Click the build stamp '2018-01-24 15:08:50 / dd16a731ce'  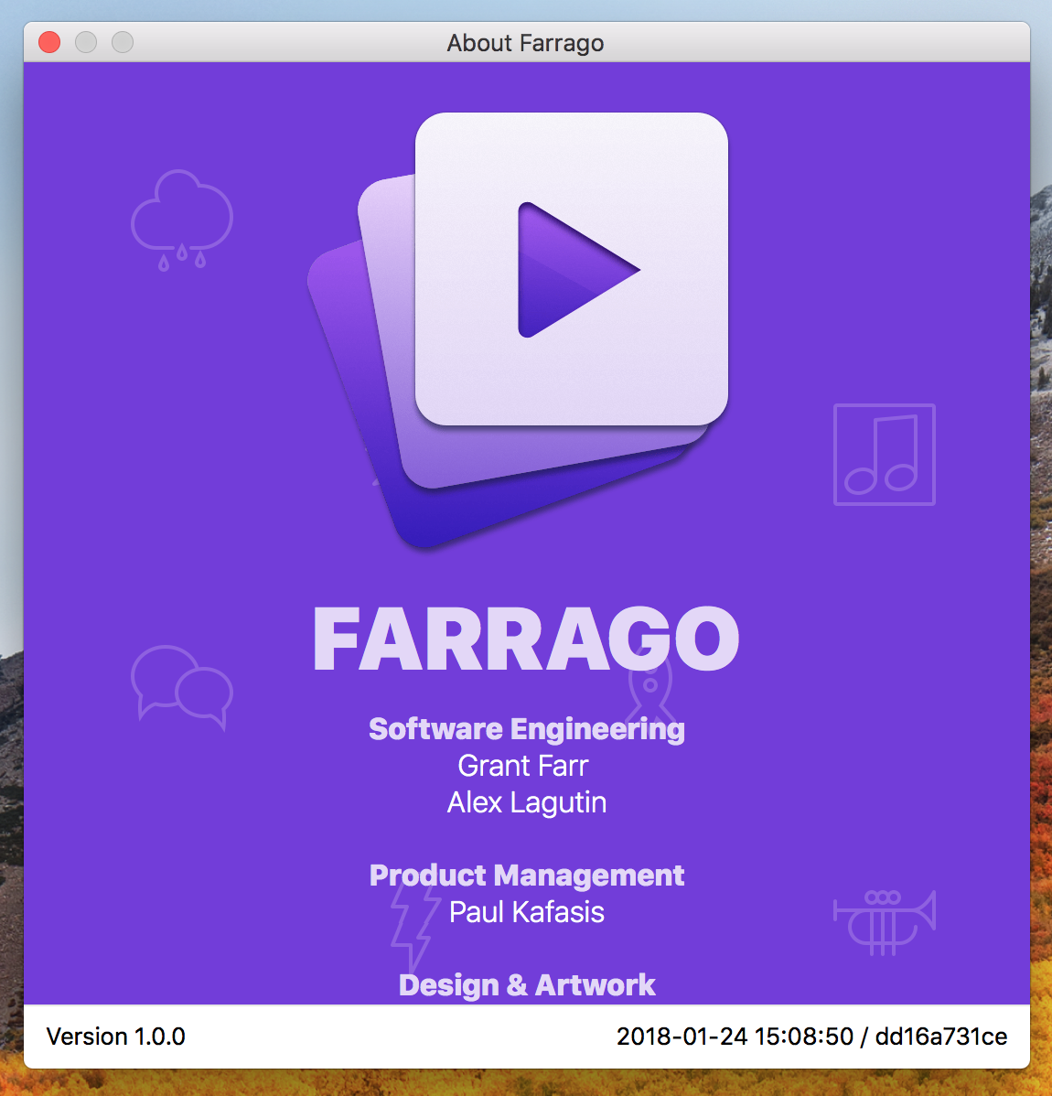click(x=811, y=1037)
